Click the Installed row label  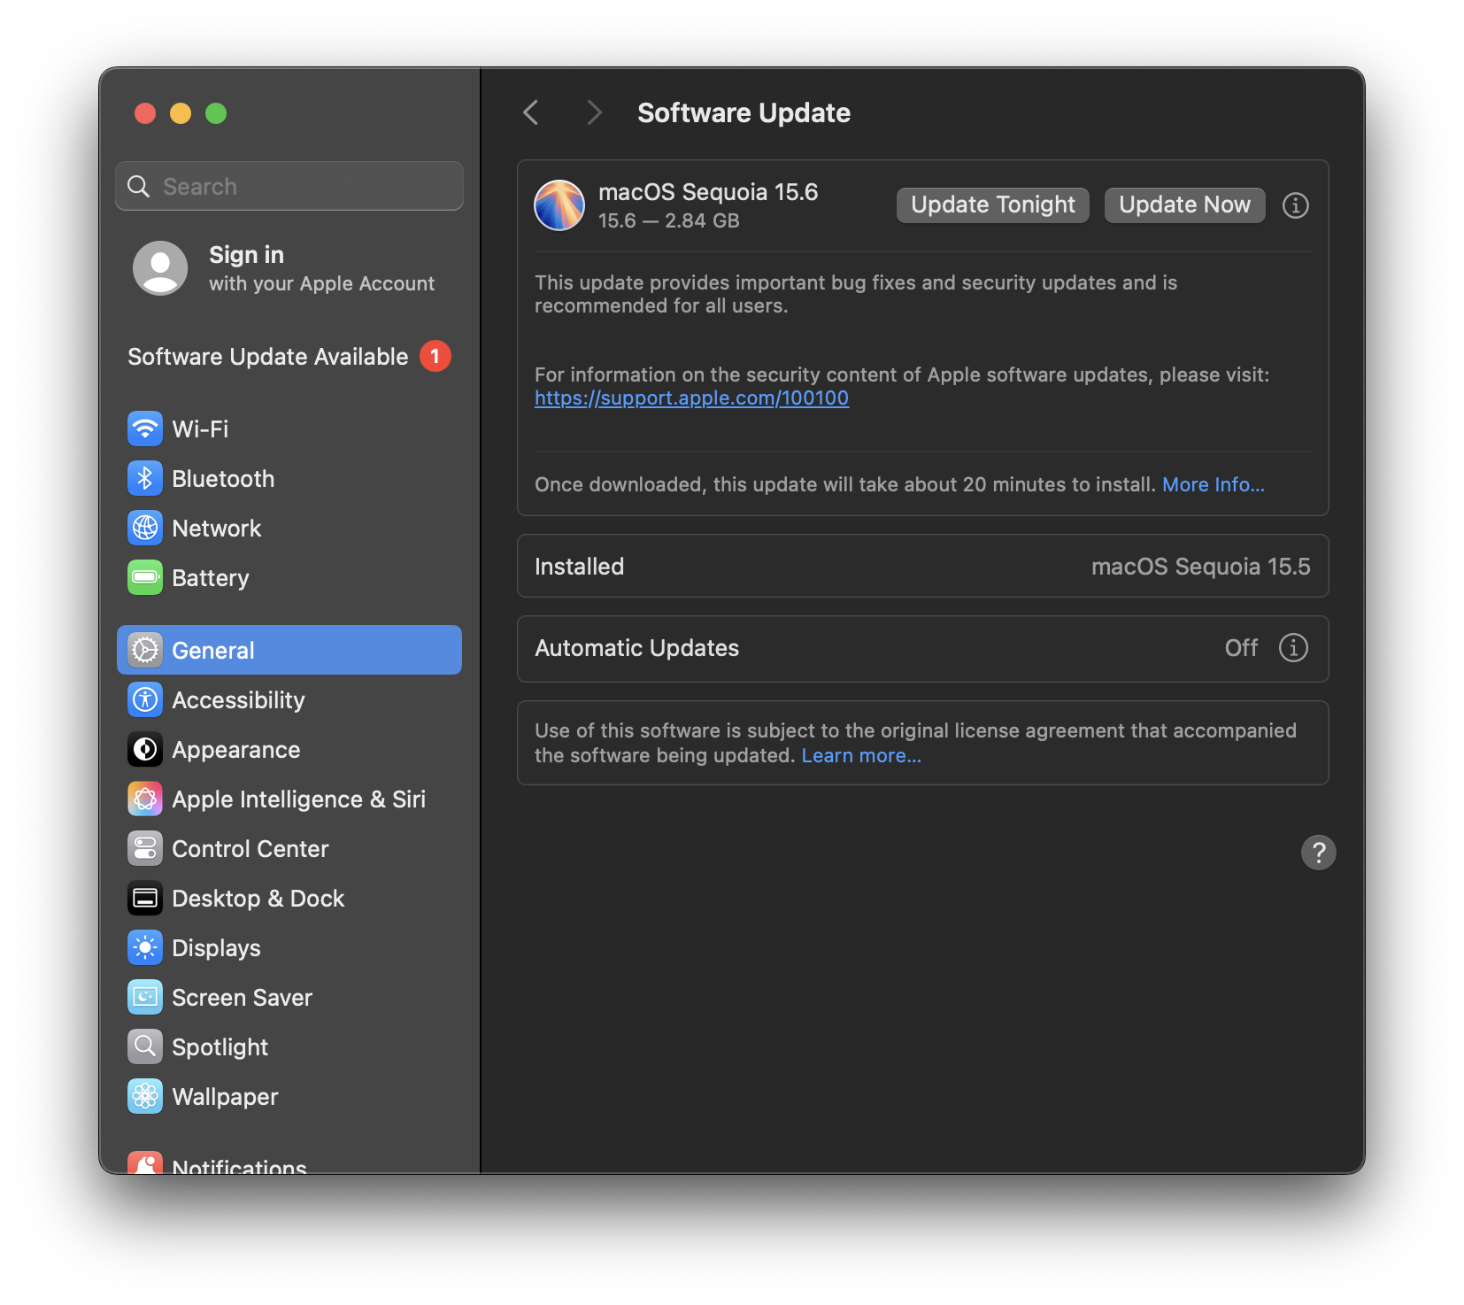pos(580,567)
